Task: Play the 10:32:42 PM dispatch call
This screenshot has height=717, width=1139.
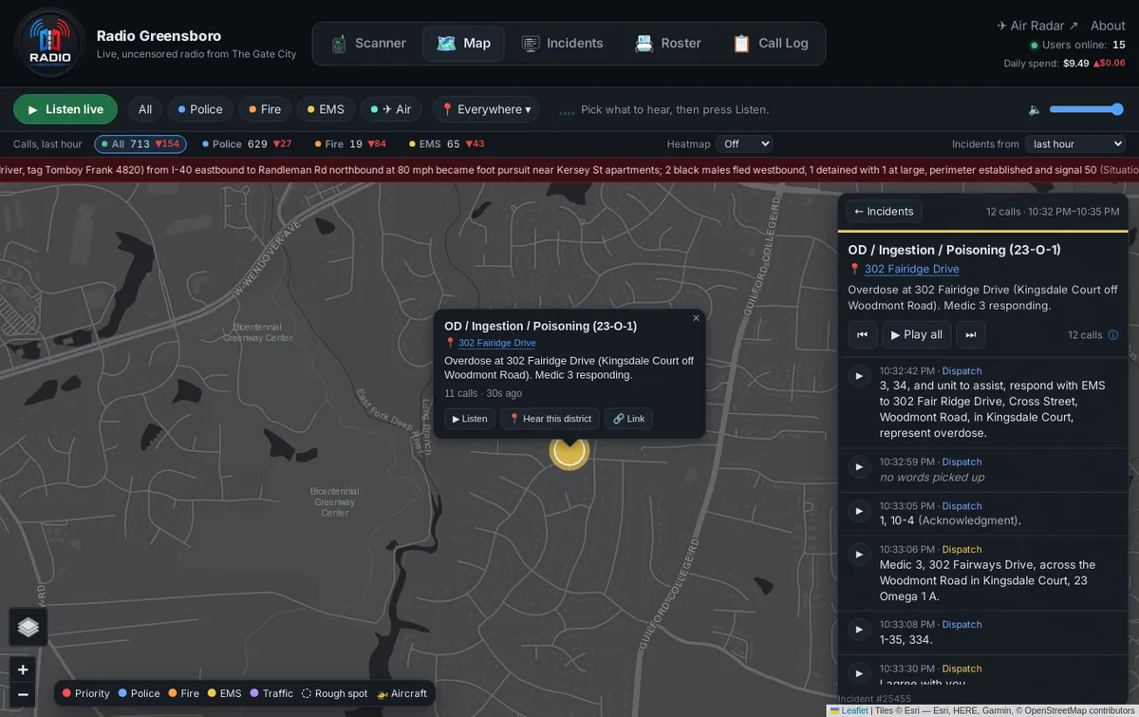Action: tap(859, 376)
